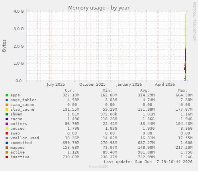This screenshot has height=171, width=198.
Task: Click the navy committed legend swatch
Action: 7,143
